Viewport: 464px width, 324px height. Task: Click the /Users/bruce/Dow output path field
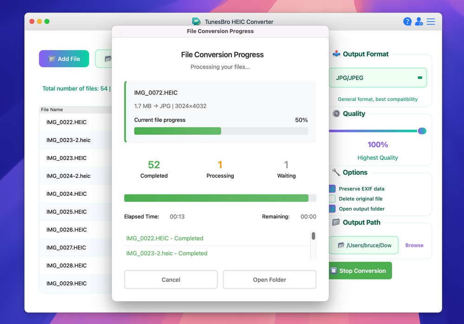(x=364, y=245)
